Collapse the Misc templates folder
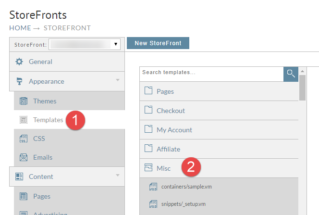This screenshot has height=215, width=319. pos(219,168)
